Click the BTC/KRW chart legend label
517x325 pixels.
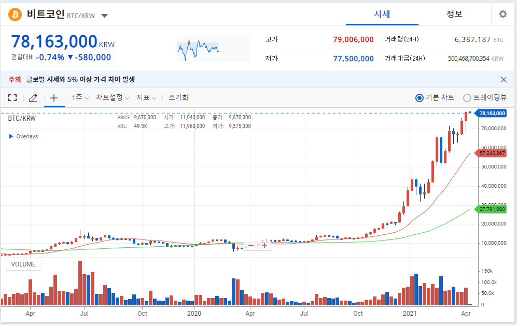[x=22, y=118]
